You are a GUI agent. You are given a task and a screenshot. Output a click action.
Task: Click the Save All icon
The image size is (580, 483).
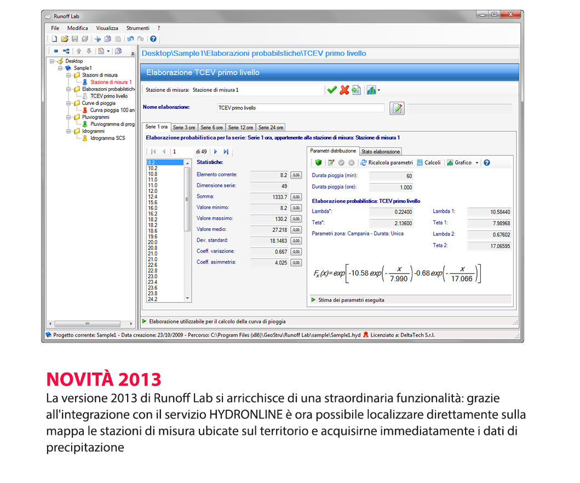(x=85, y=39)
